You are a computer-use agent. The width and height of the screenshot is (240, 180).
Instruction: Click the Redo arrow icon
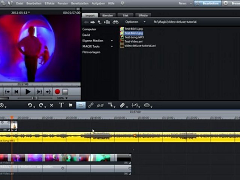tap(41, 106)
